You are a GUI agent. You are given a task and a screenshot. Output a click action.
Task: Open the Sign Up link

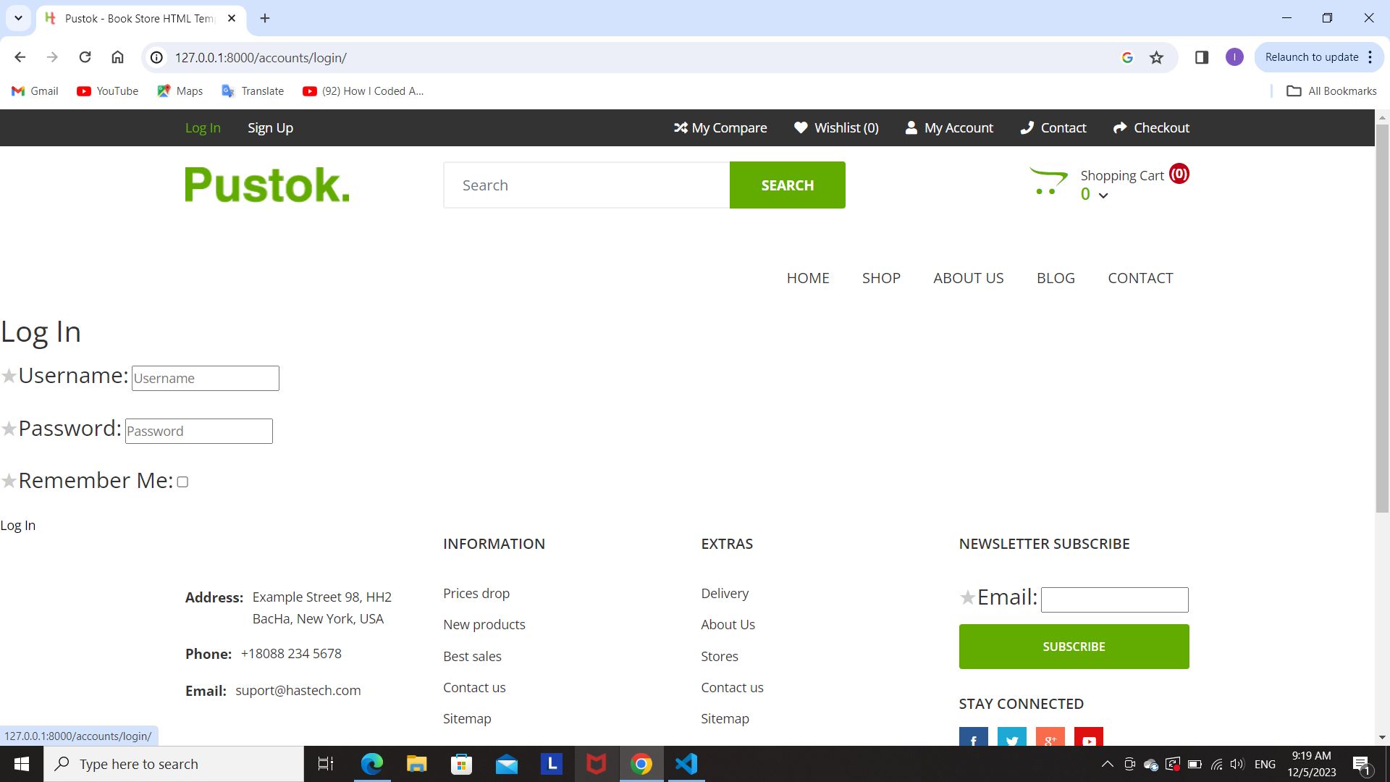[270, 128]
